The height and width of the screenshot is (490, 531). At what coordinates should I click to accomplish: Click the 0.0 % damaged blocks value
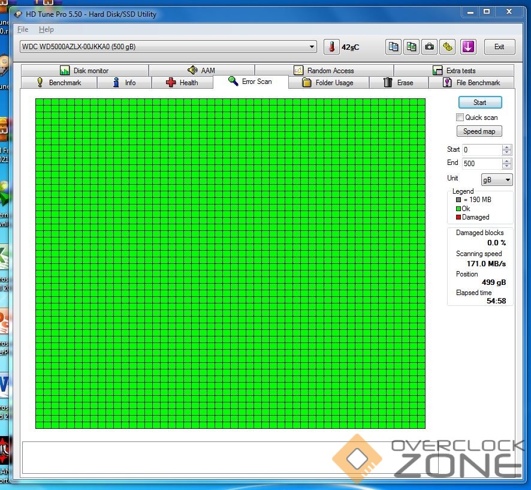(x=496, y=243)
